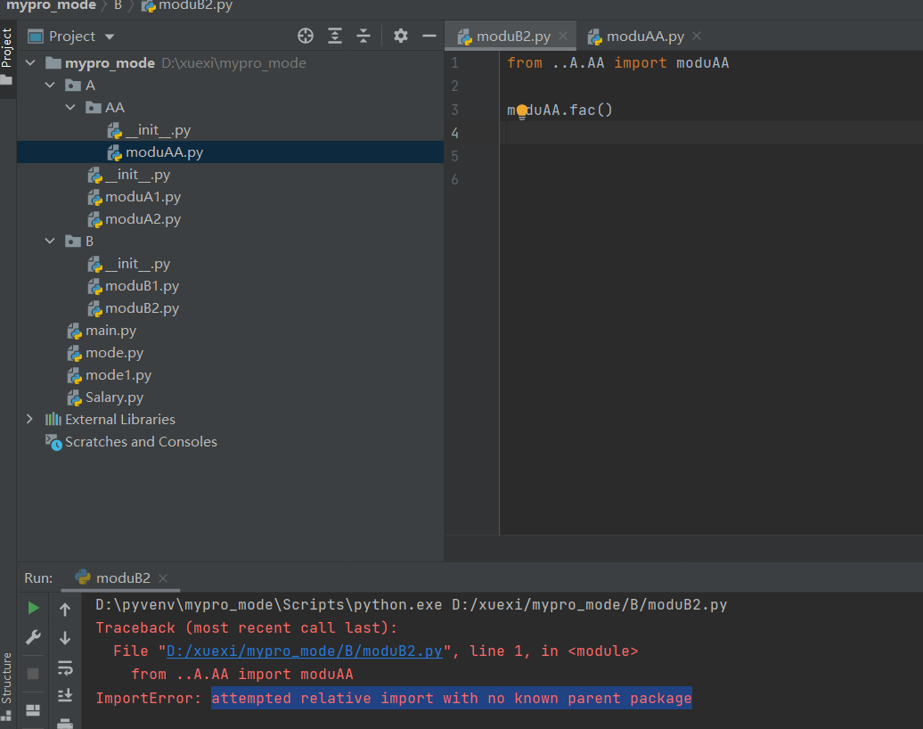Collapse folder B in project tree
The height and width of the screenshot is (729, 923).
[51, 242]
